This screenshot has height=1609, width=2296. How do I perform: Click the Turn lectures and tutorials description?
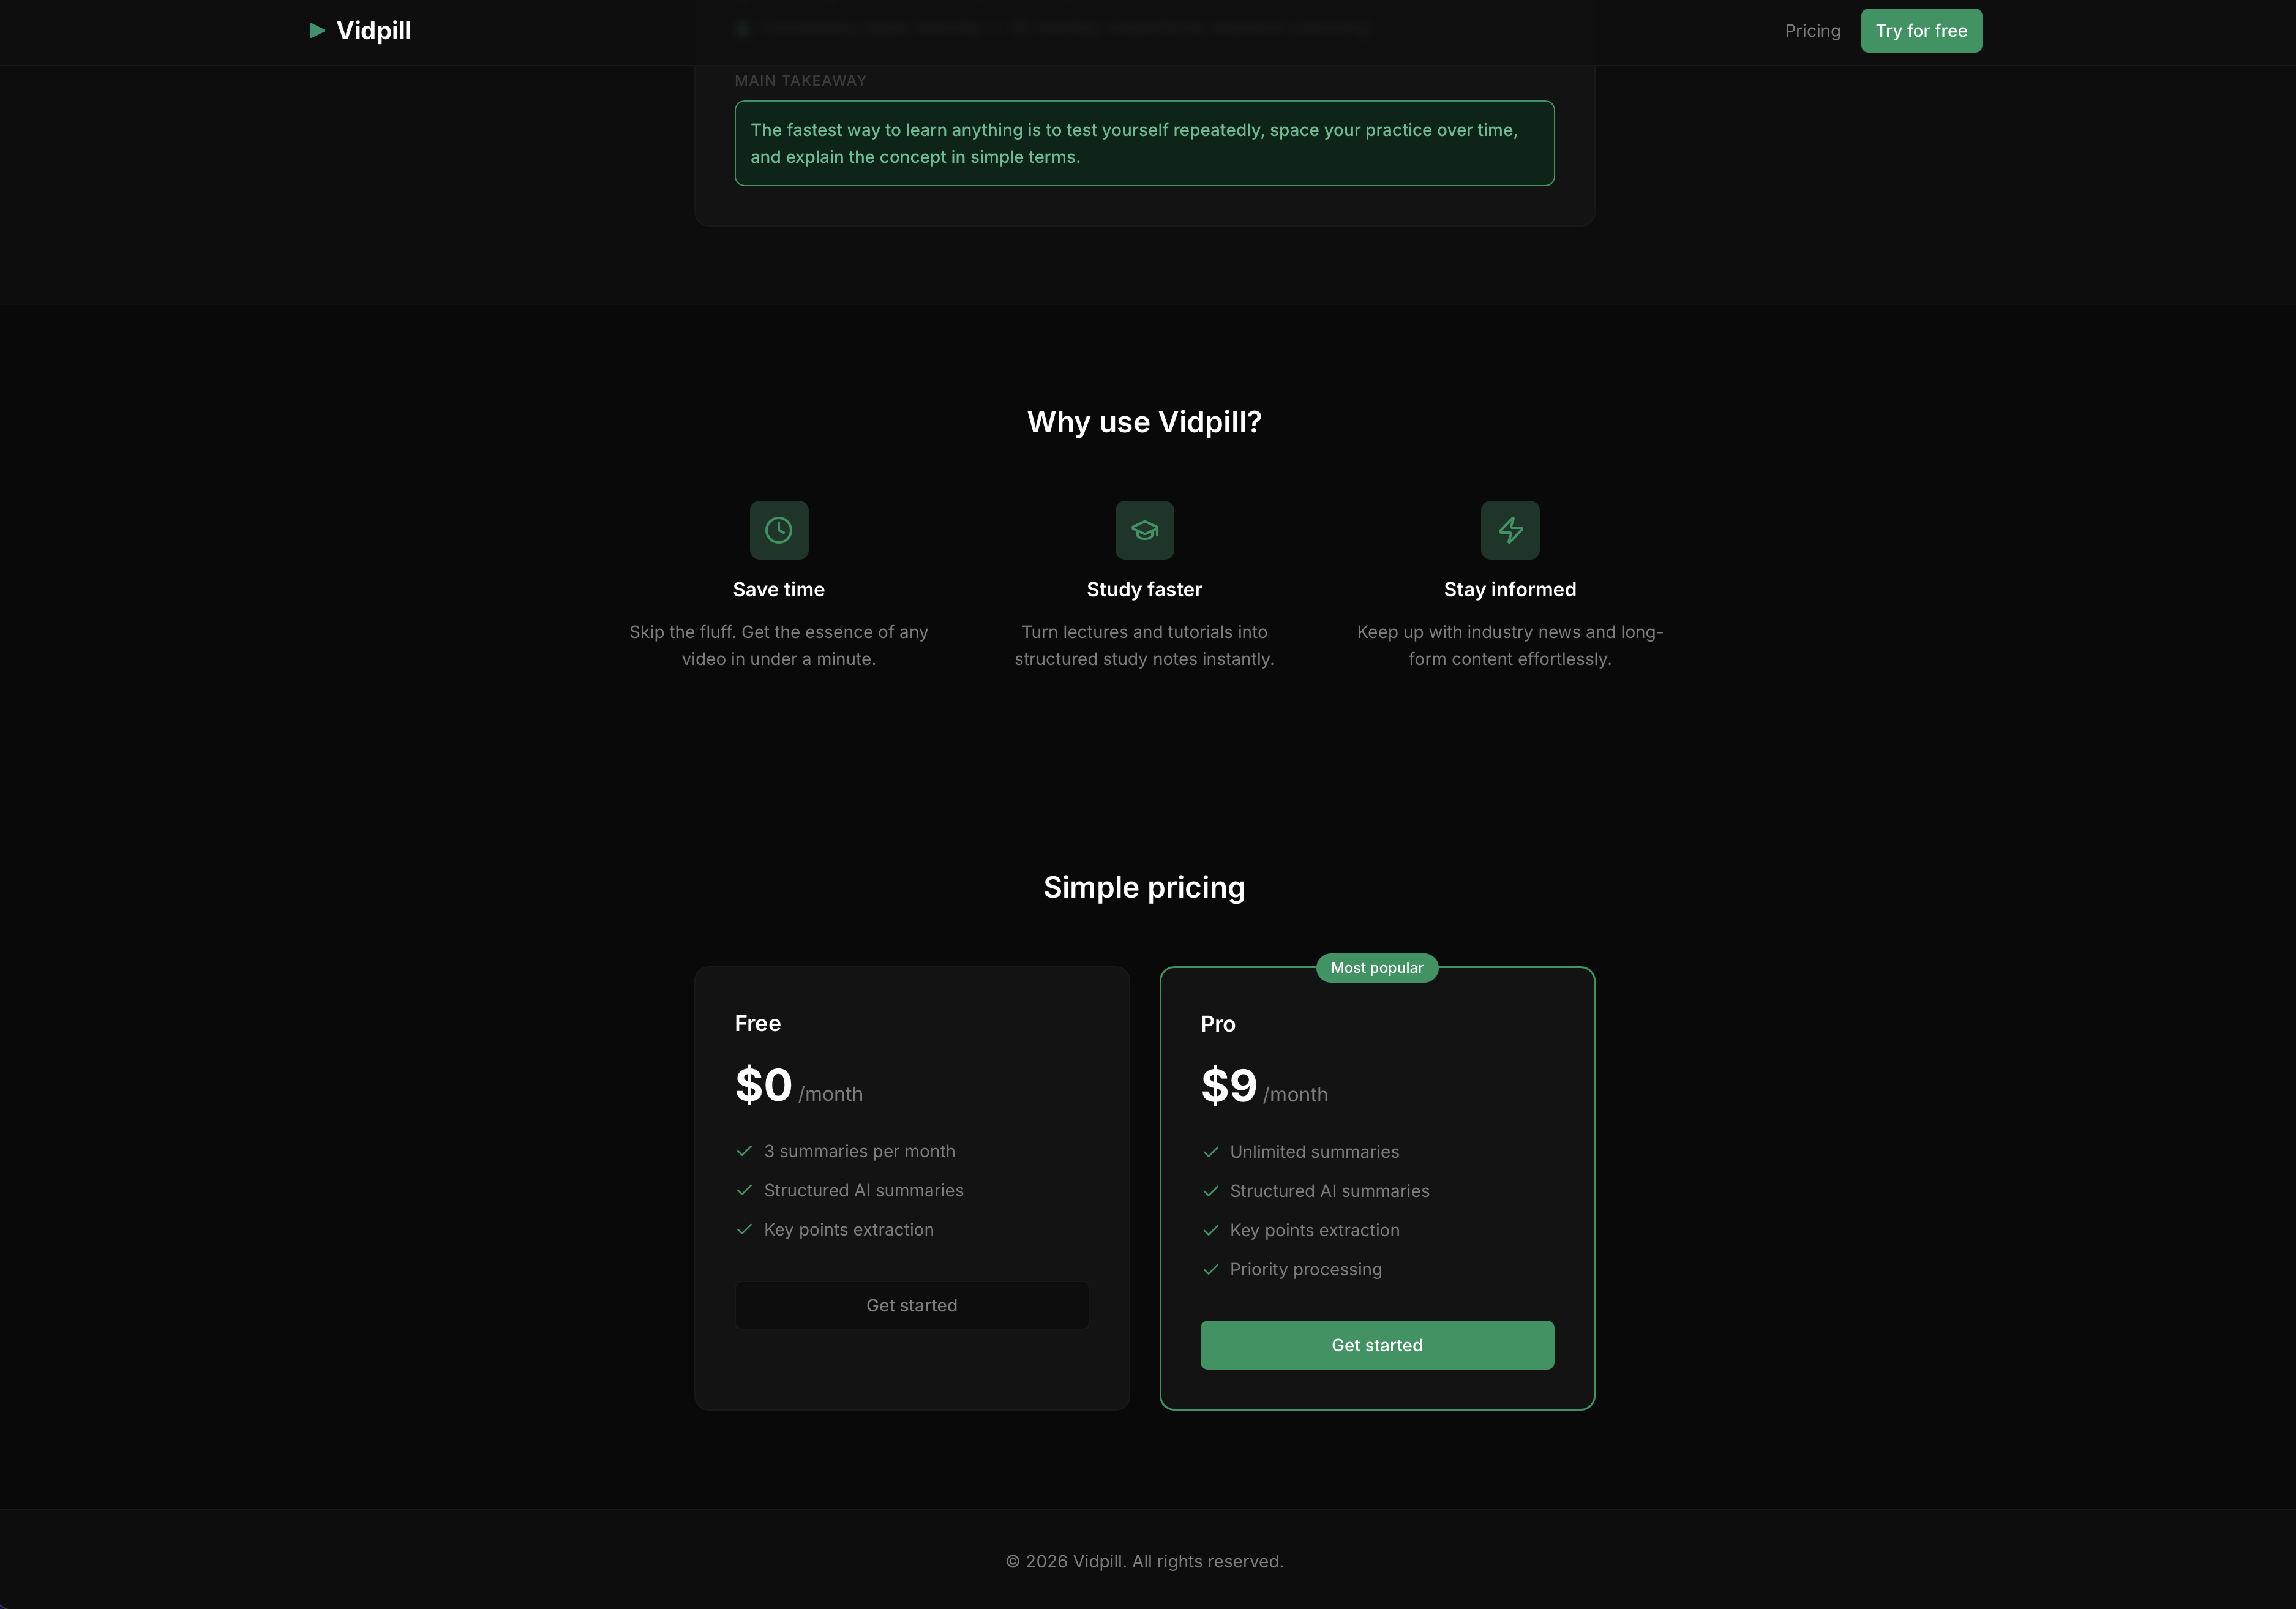1144,645
